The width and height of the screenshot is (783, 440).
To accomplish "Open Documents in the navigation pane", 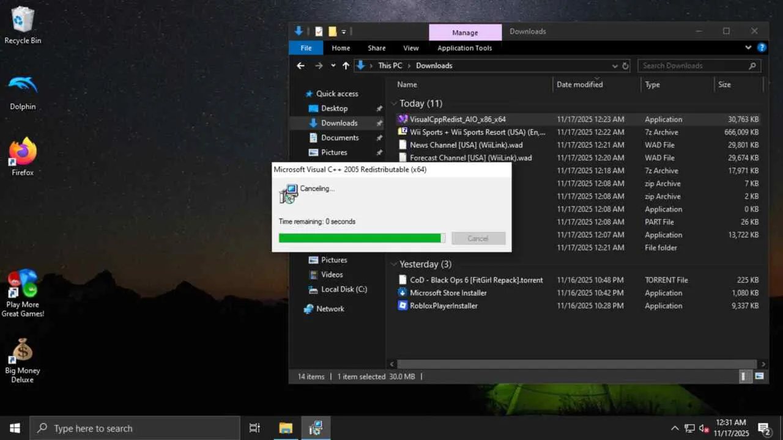I will point(340,137).
